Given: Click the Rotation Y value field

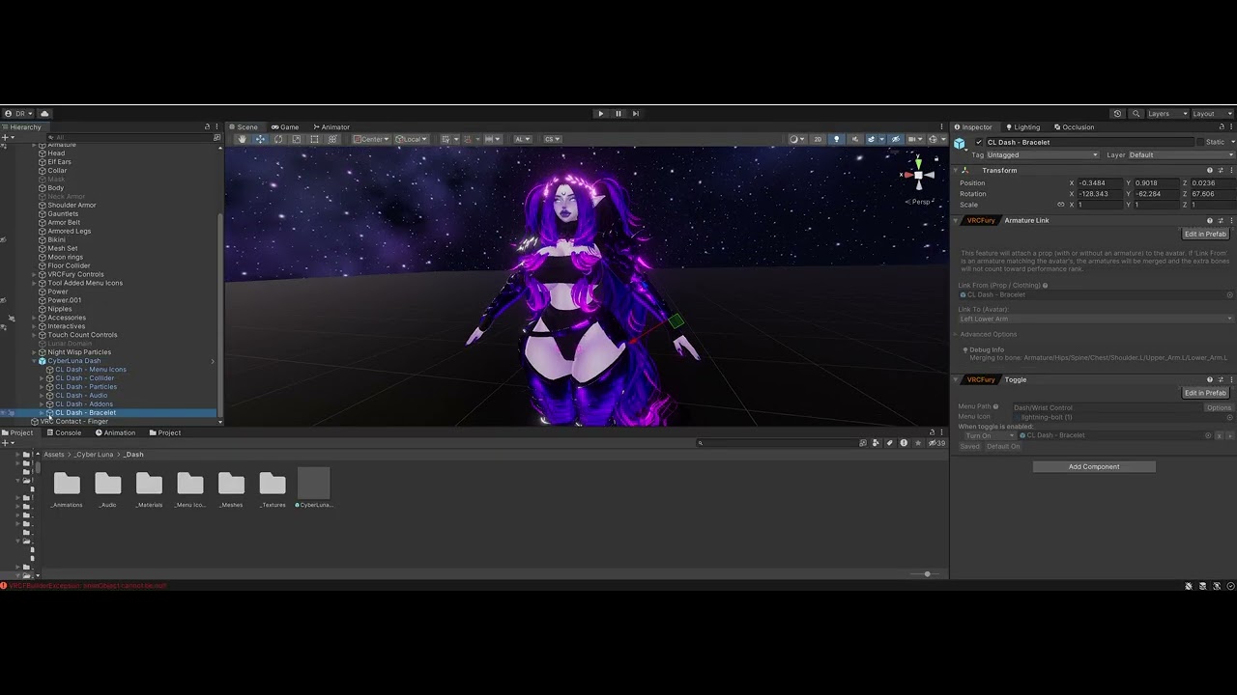Looking at the screenshot, I should [x=1156, y=194].
